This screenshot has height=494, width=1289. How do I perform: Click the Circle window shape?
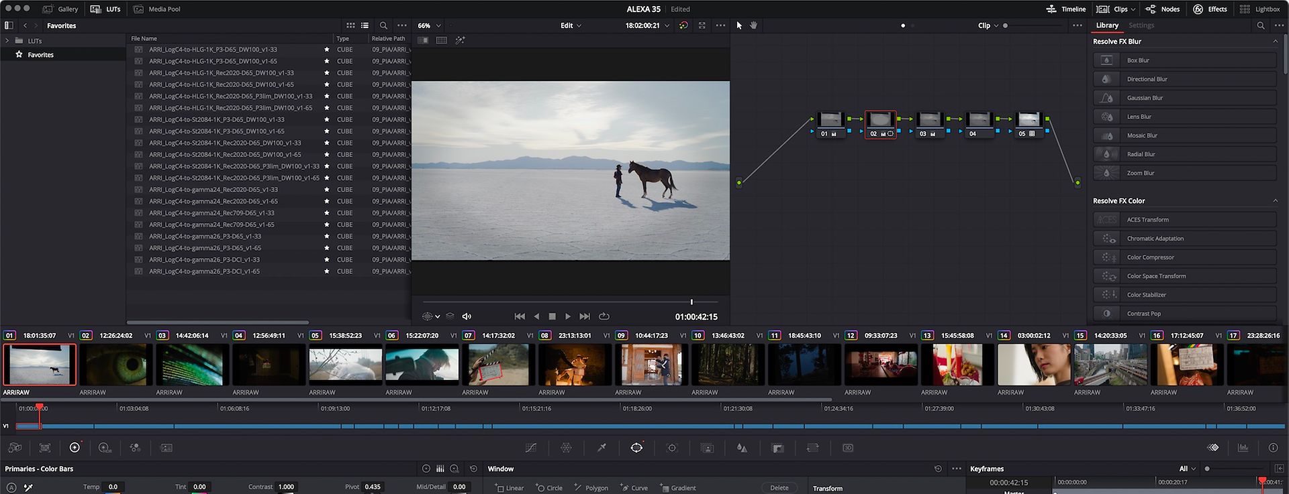(549, 488)
